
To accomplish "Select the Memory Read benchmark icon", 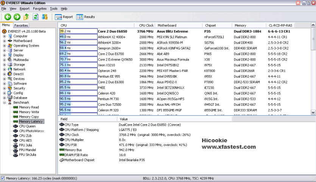I will [16, 107].
